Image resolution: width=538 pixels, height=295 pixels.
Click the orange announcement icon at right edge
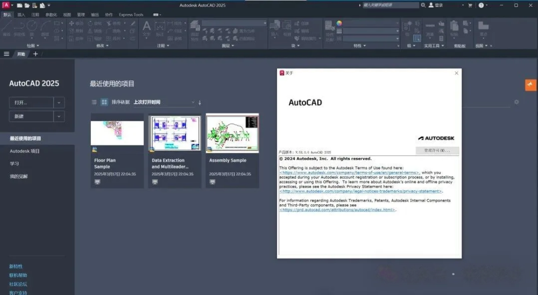530,84
